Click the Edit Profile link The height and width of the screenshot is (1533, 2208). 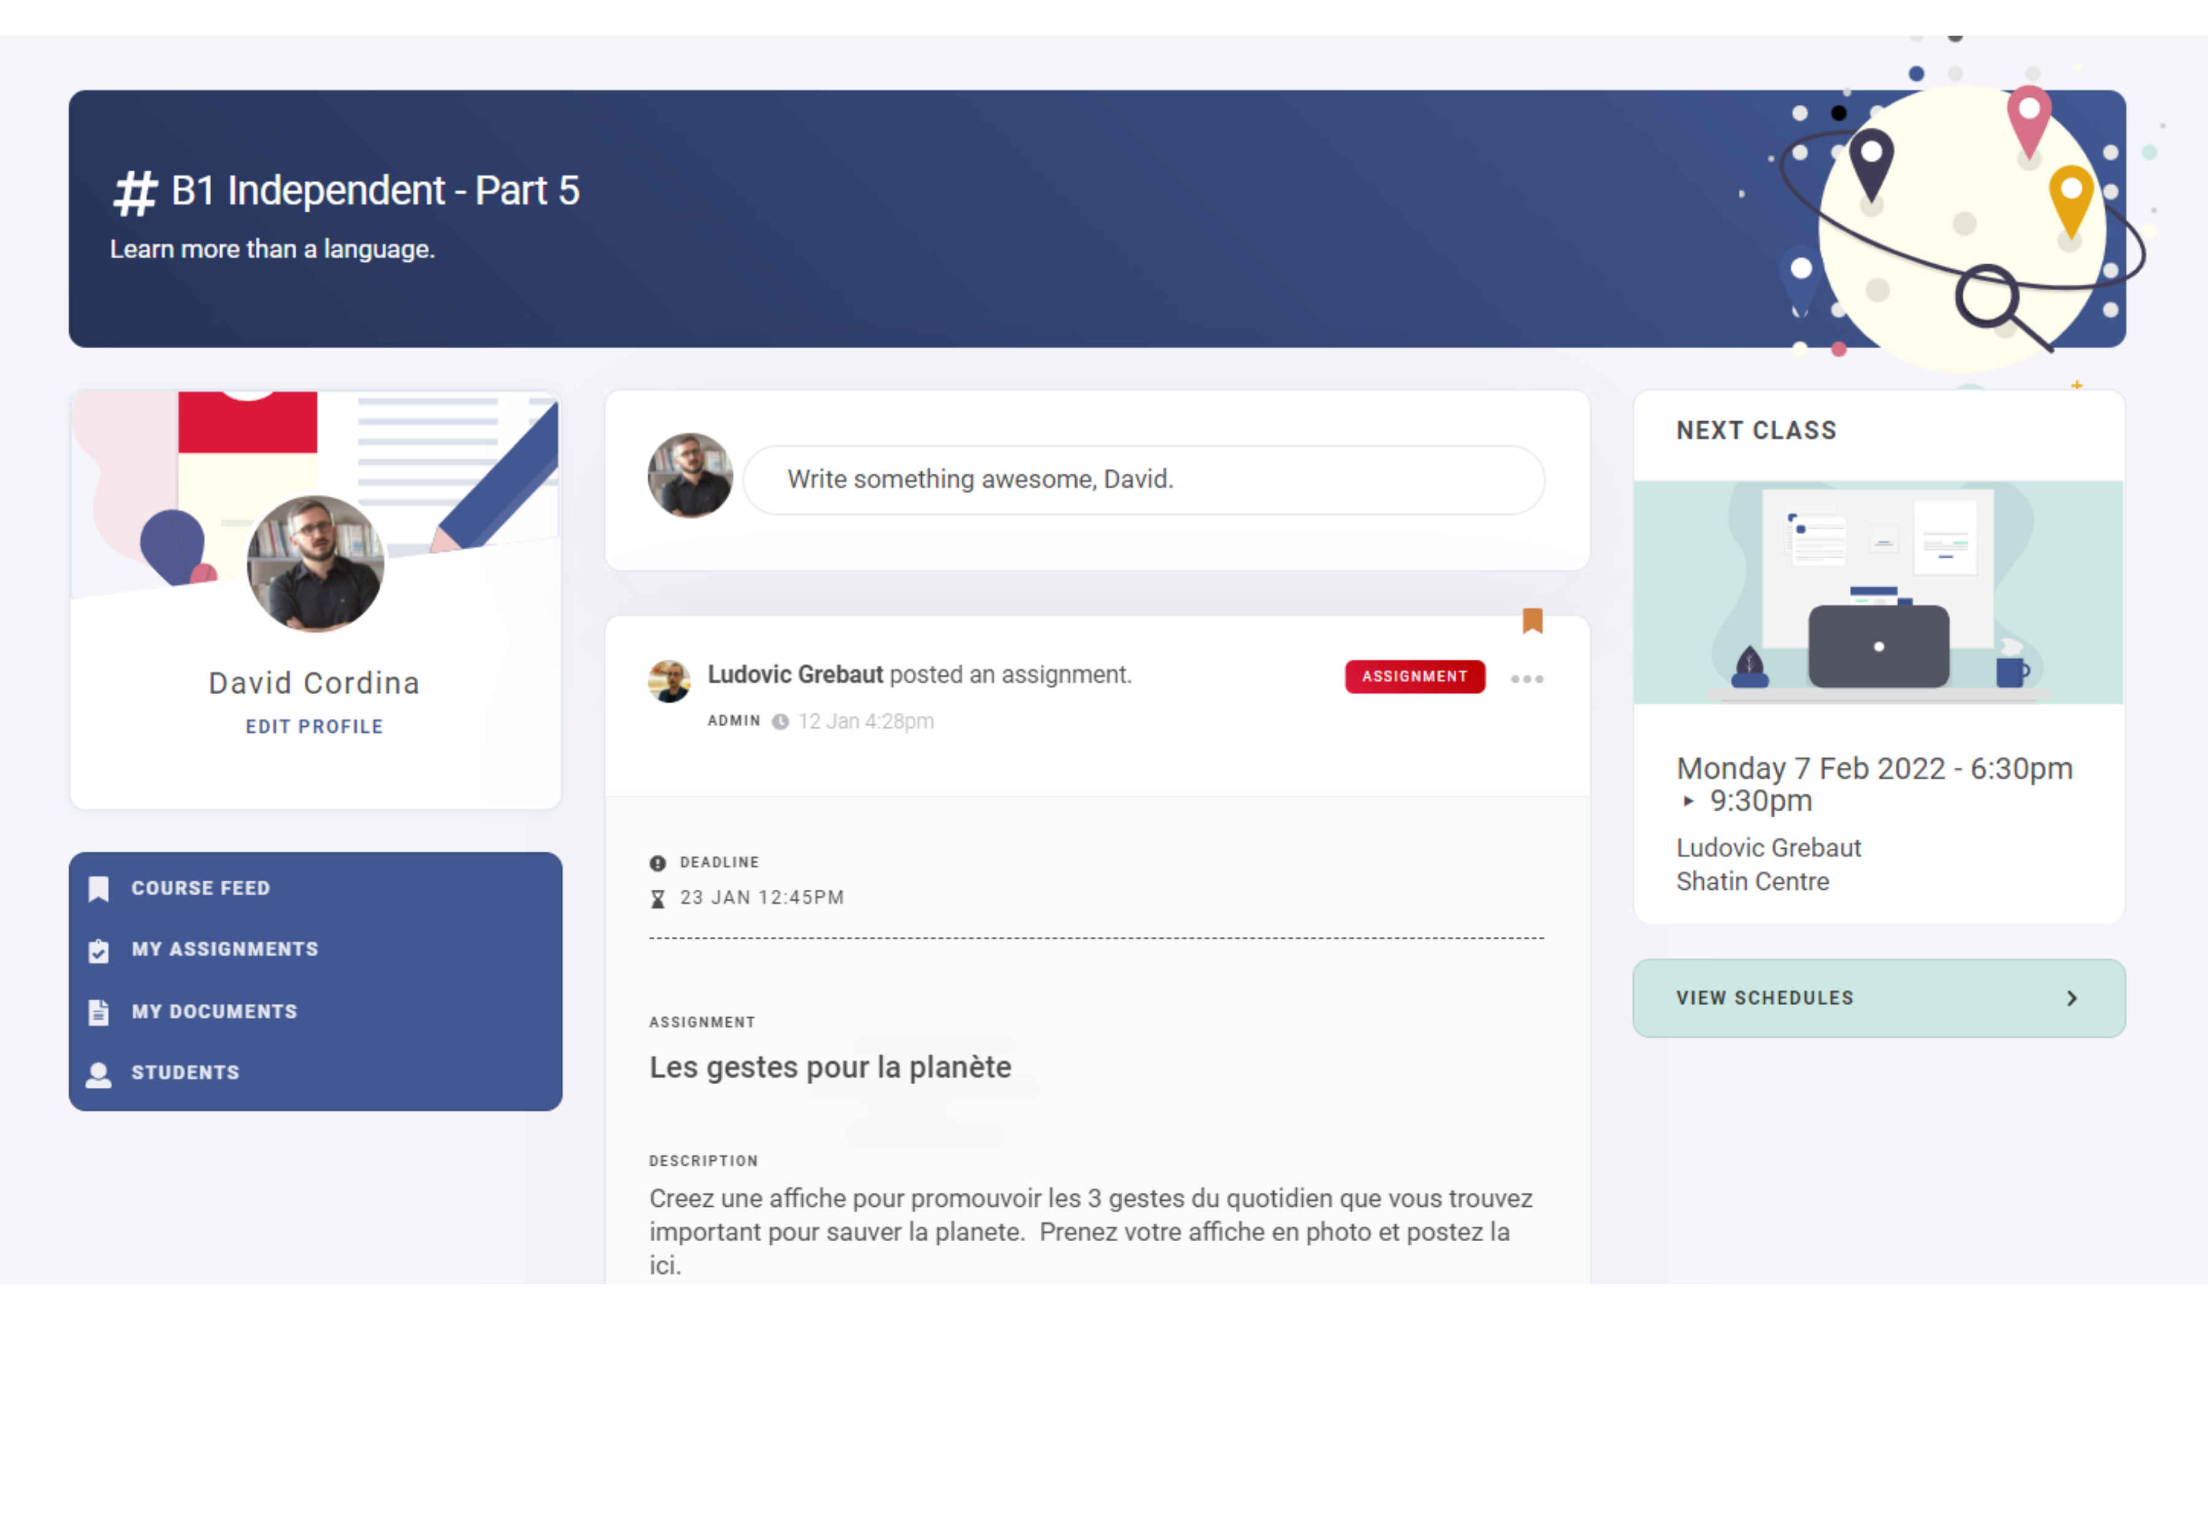click(315, 726)
